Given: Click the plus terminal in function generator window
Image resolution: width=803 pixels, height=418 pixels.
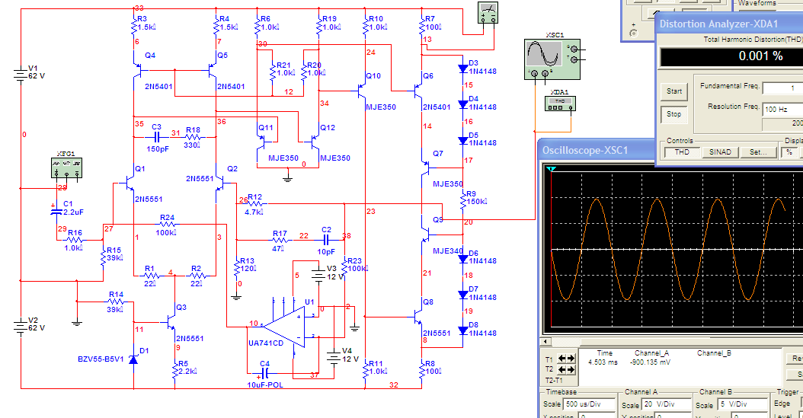Looking at the screenshot, I should (x=634, y=33).
